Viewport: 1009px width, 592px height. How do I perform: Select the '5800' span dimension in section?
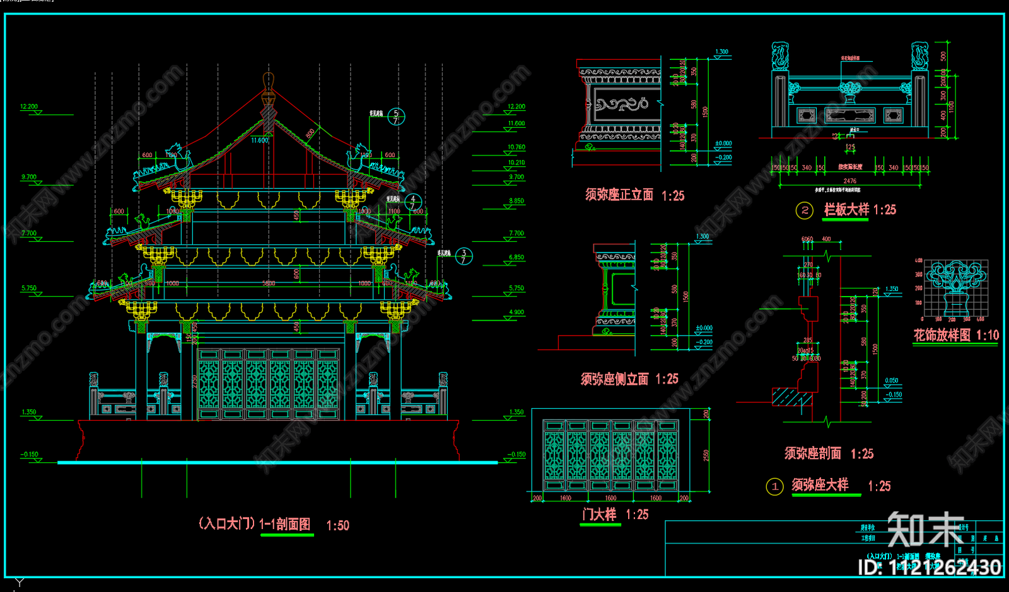269,283
